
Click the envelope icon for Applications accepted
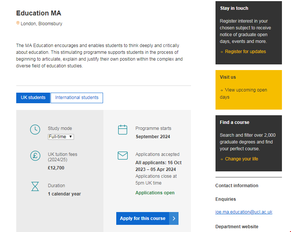[x=123, y=156]
